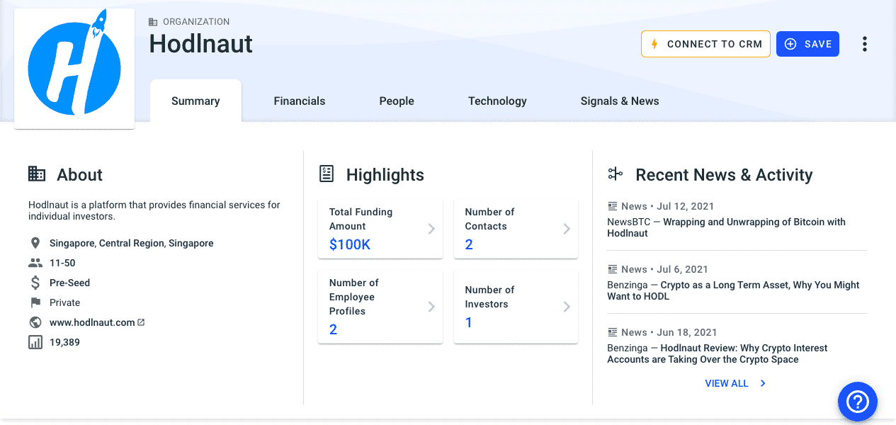Click the people icon next to 11-50
This screenshot has width=896, height=425.
click(34, 262)
